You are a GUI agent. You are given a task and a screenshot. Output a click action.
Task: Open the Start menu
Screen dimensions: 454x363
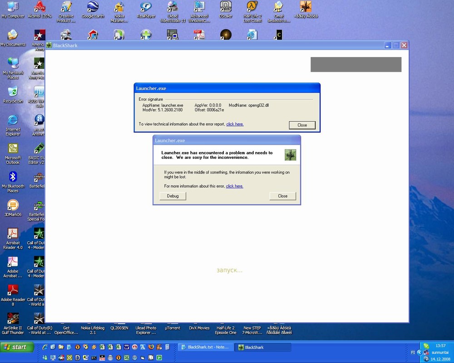[x=17, y=347]
